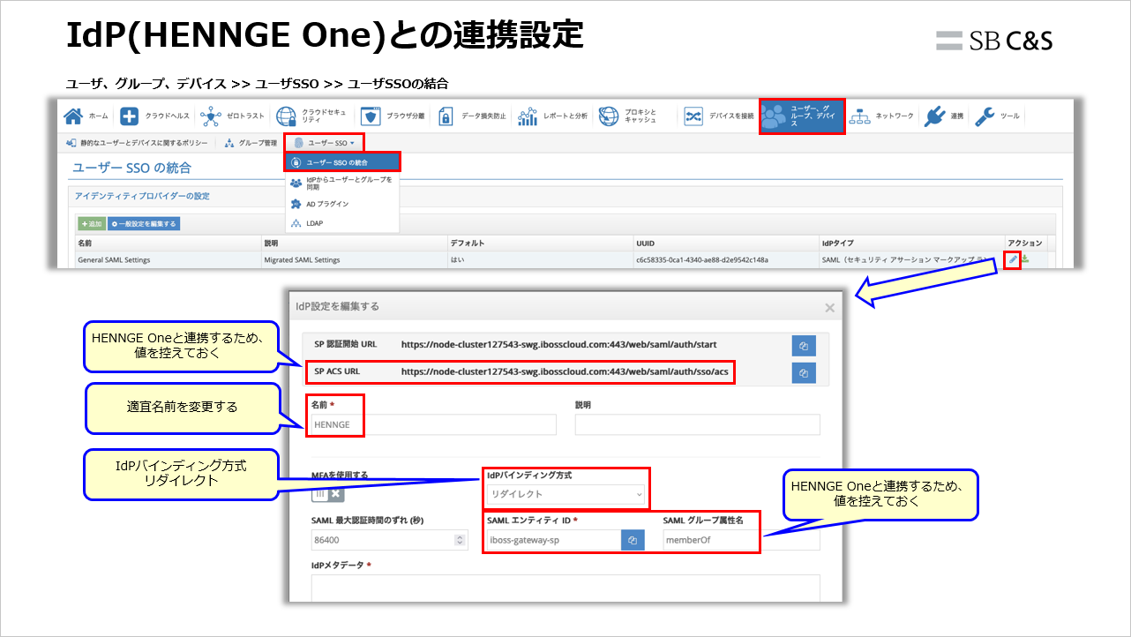Copy the SAML エンティティ ID value

(x=633, y=540)
